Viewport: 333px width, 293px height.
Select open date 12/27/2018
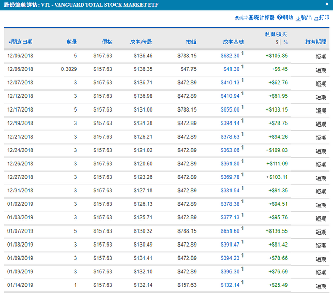(x=20, y=177)
